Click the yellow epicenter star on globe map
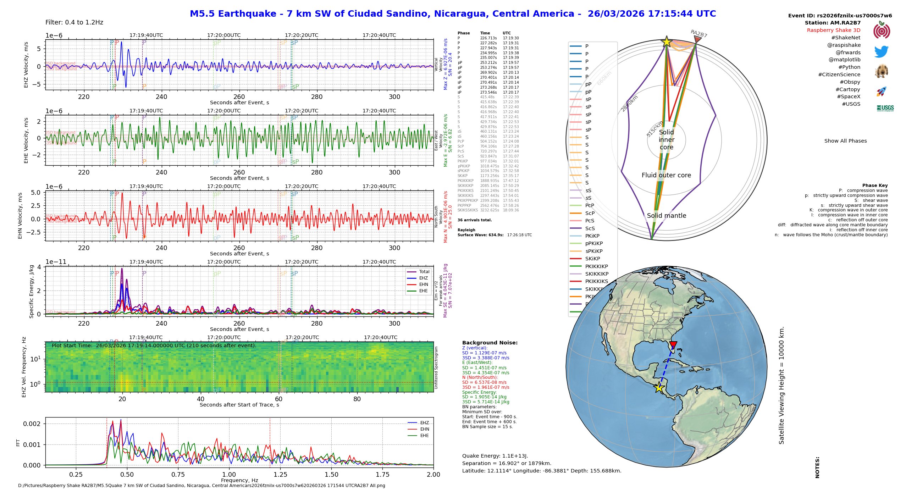 [x=659, y=388]
